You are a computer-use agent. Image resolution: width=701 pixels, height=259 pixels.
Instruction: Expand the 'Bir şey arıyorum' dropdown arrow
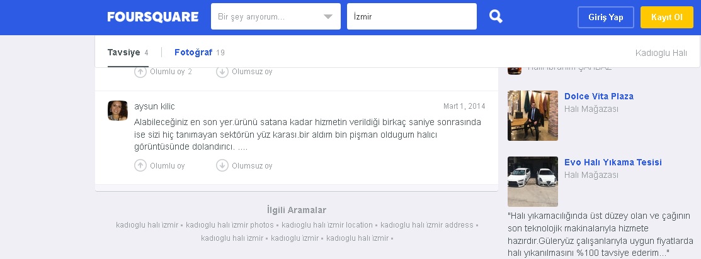pos(328,17)
